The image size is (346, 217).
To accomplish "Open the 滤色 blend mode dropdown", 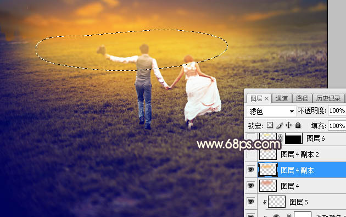I will click(271, 112).
